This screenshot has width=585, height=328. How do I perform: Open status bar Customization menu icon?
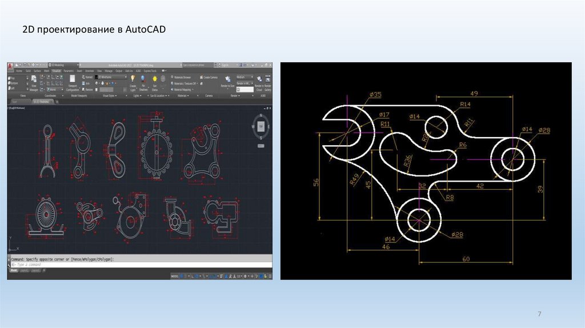click(270, 276)
